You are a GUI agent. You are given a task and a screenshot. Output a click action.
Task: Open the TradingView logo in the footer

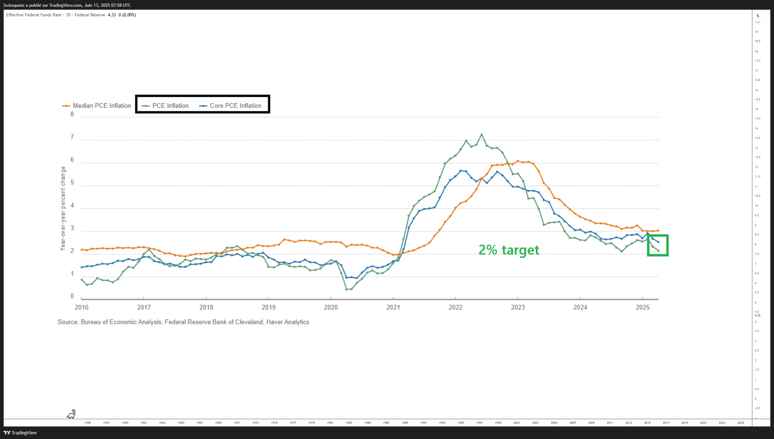point(20,433)
